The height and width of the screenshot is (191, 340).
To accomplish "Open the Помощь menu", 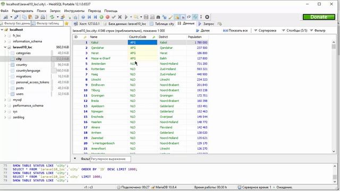I will pyautogui.click(x=111, y=11).
